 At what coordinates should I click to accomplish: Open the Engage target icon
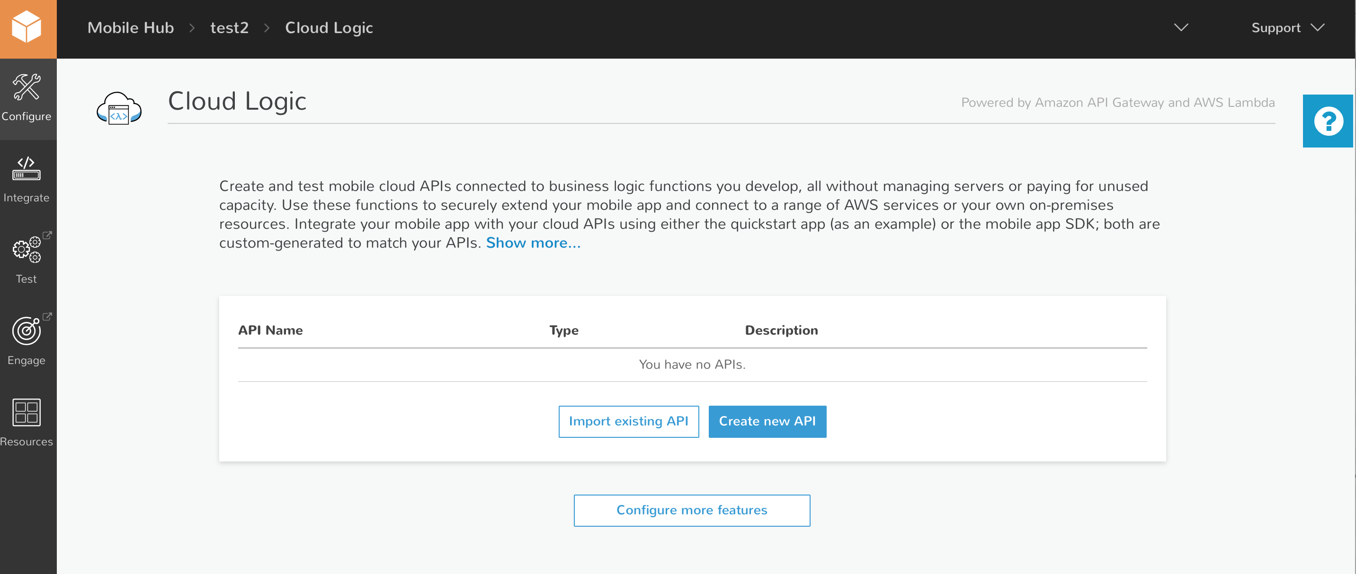(x=27, y=330)
